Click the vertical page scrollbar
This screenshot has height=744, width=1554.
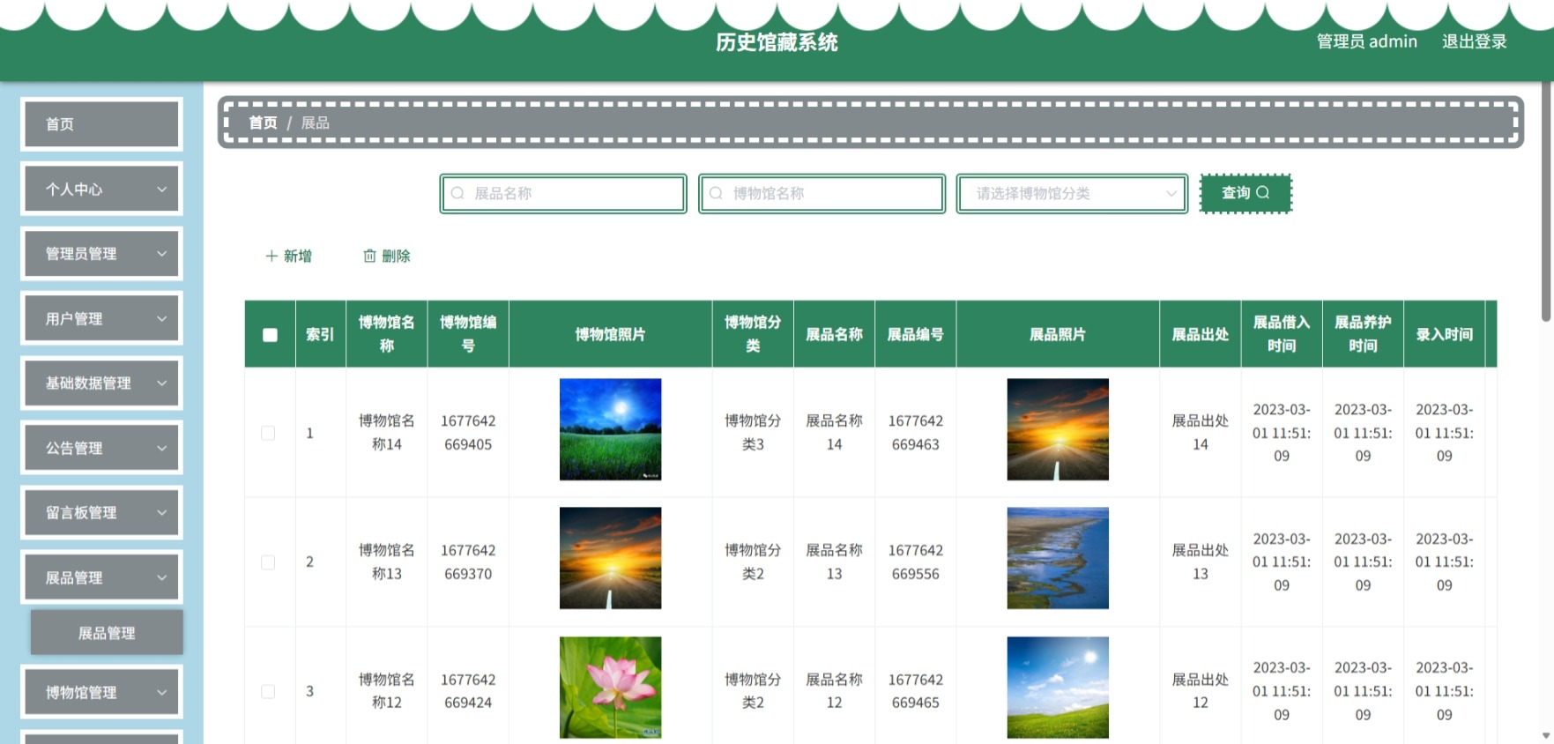point(1547,203)
